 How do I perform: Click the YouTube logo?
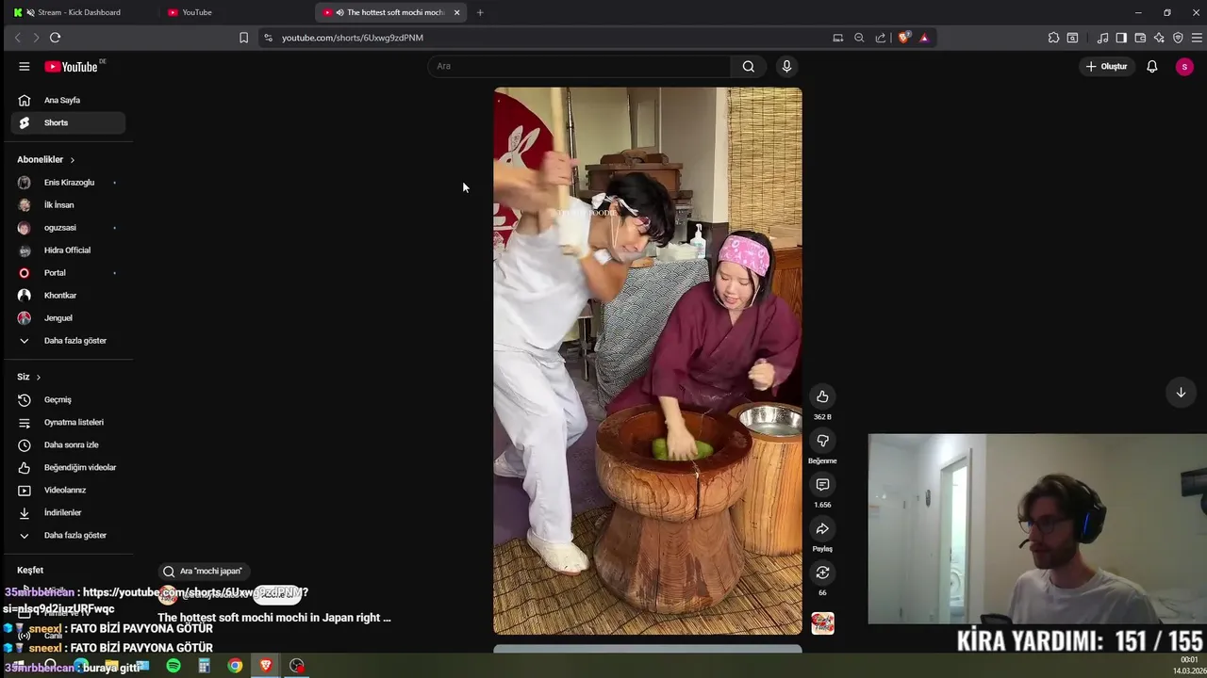click(x=72, y=67)
